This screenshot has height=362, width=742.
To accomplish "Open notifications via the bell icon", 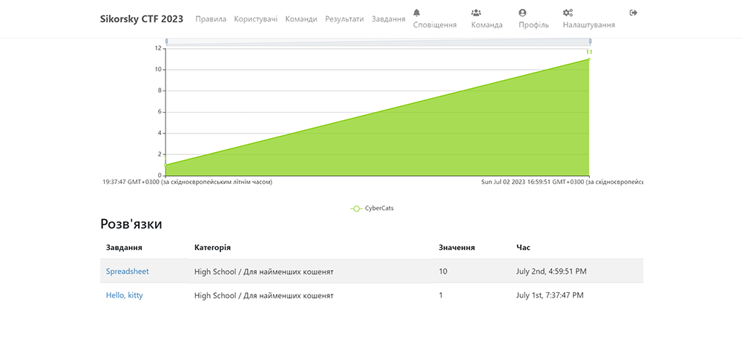I will (x=416, y=13).
